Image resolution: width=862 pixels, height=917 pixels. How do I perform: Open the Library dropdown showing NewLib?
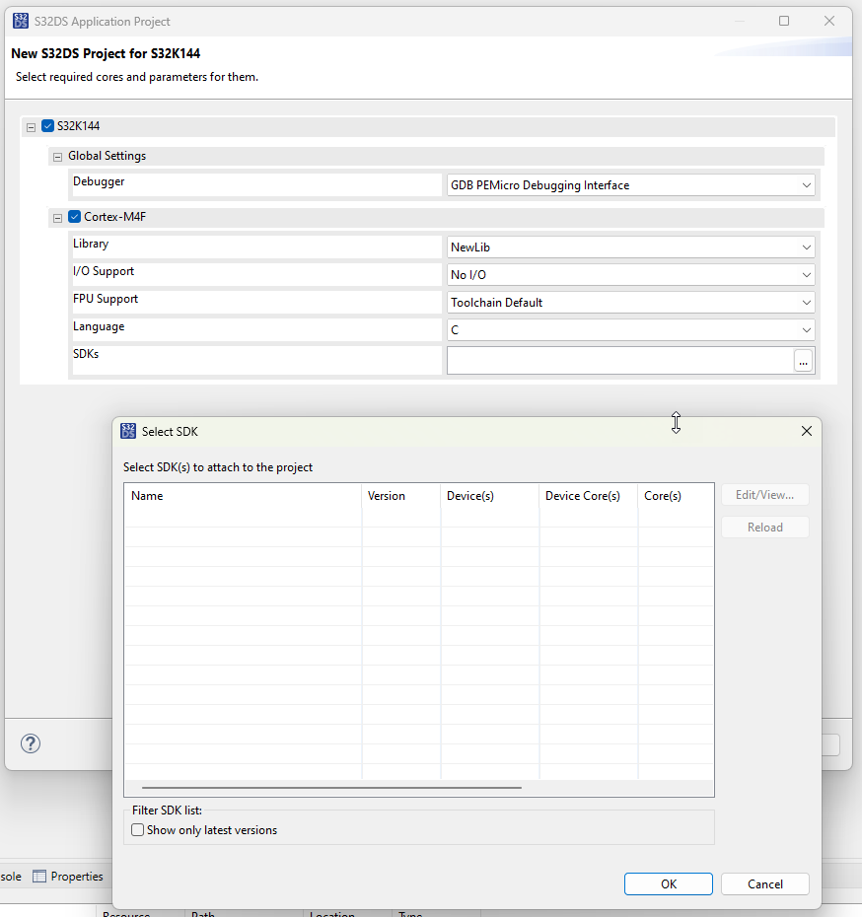807,247
